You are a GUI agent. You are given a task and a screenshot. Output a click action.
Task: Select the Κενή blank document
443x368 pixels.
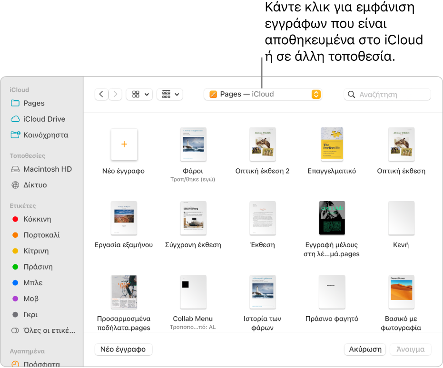pos(401,218)
